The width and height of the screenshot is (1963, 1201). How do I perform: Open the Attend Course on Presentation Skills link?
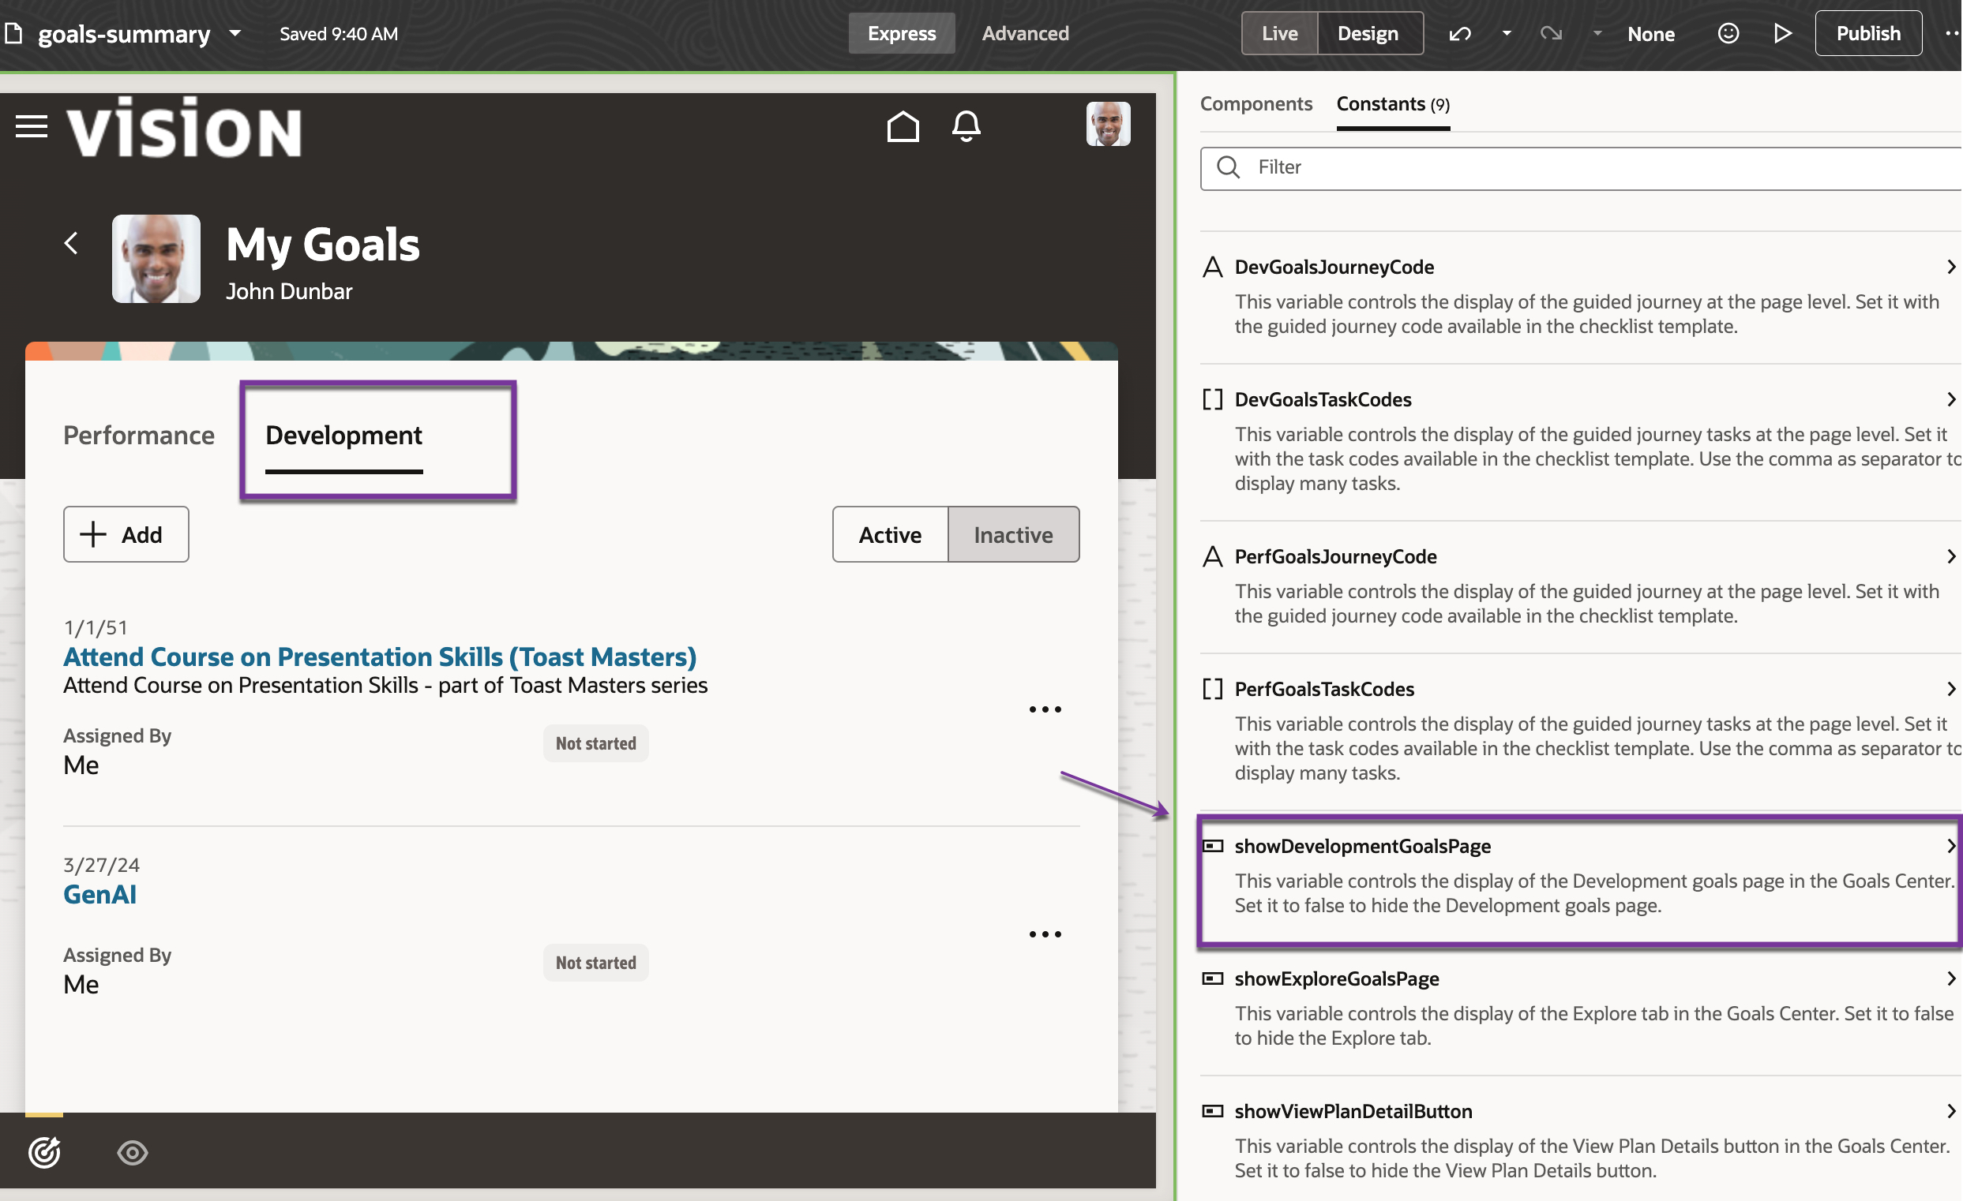tap(379, 657)
